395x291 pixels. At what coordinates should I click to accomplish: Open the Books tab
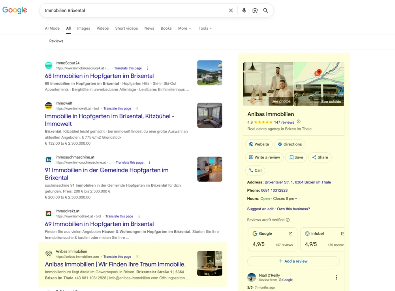[x=166, y=28]
